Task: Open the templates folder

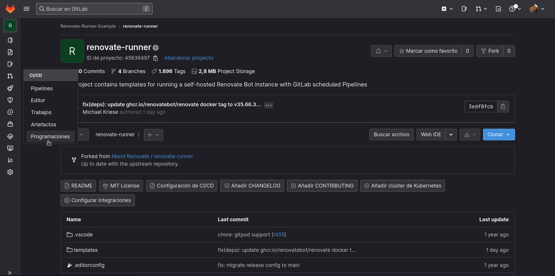Action: (82, 250)
